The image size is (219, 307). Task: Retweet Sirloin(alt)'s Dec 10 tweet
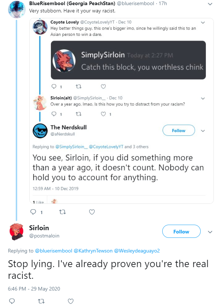78,114
